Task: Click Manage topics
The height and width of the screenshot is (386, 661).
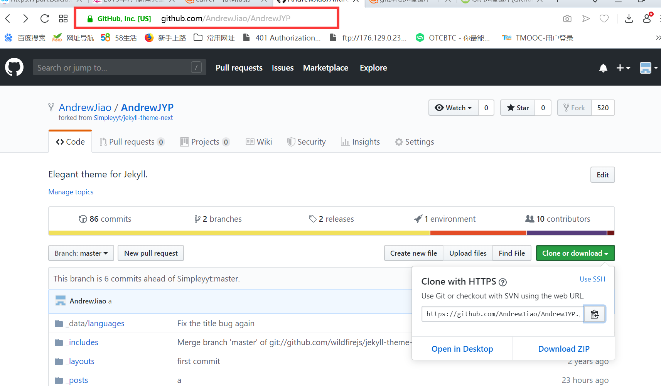Action: click(x=71, y=192)
